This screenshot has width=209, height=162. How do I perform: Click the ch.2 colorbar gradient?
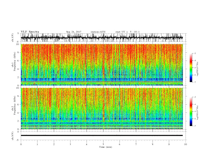coord(191,111)
